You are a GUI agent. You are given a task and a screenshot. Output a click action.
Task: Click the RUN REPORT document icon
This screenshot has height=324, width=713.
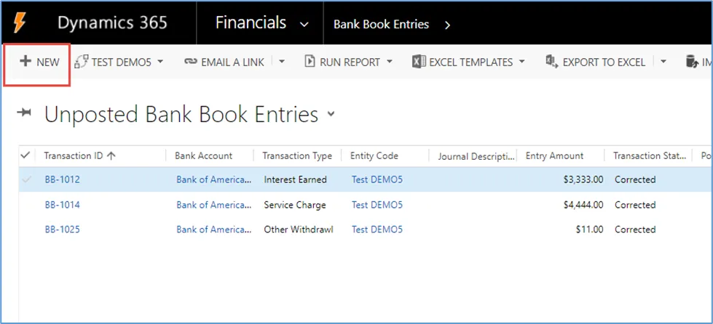tap(310, 62)
